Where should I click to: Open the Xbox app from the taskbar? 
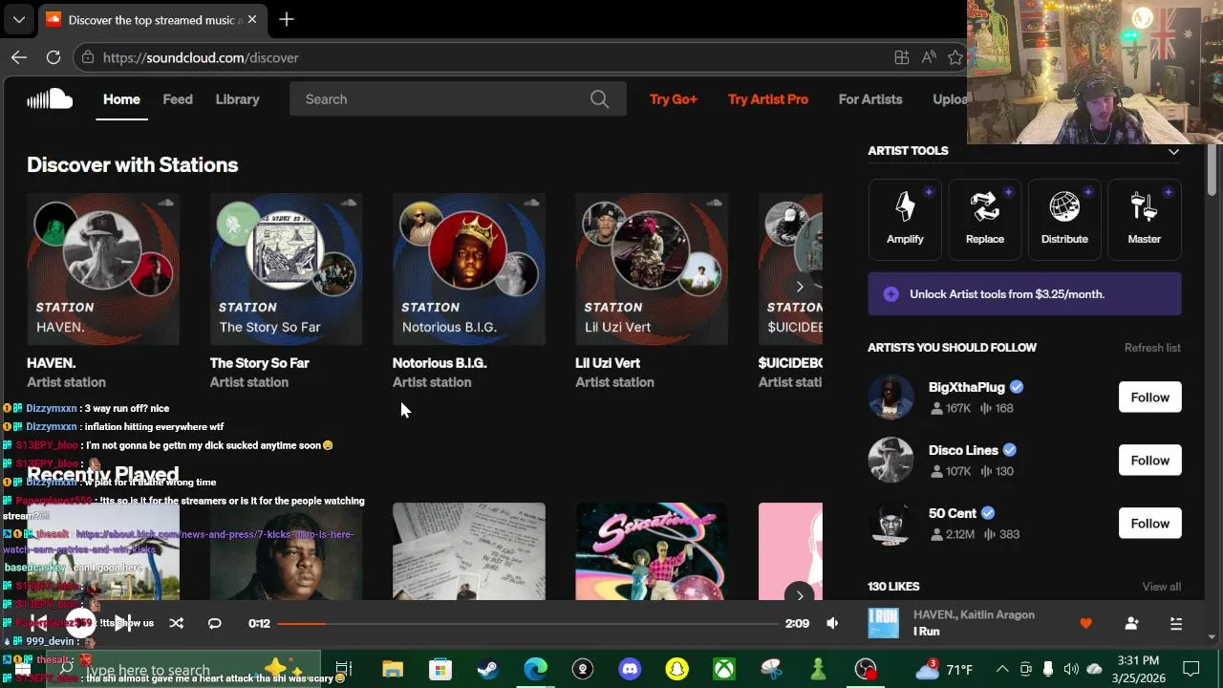724,670
